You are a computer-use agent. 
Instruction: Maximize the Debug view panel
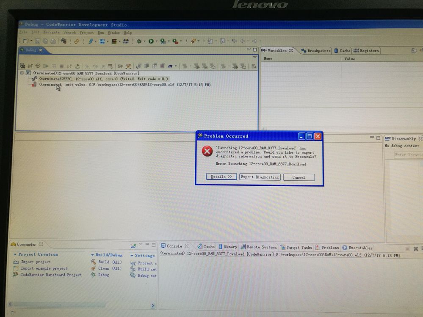point(254,50)
